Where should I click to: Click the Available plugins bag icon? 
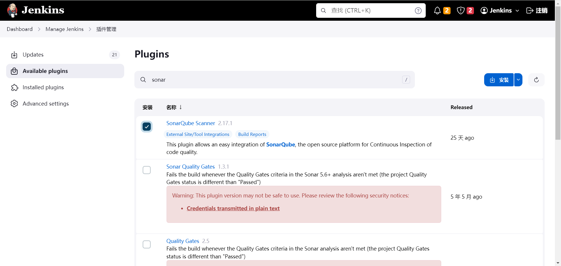point(14,71)
